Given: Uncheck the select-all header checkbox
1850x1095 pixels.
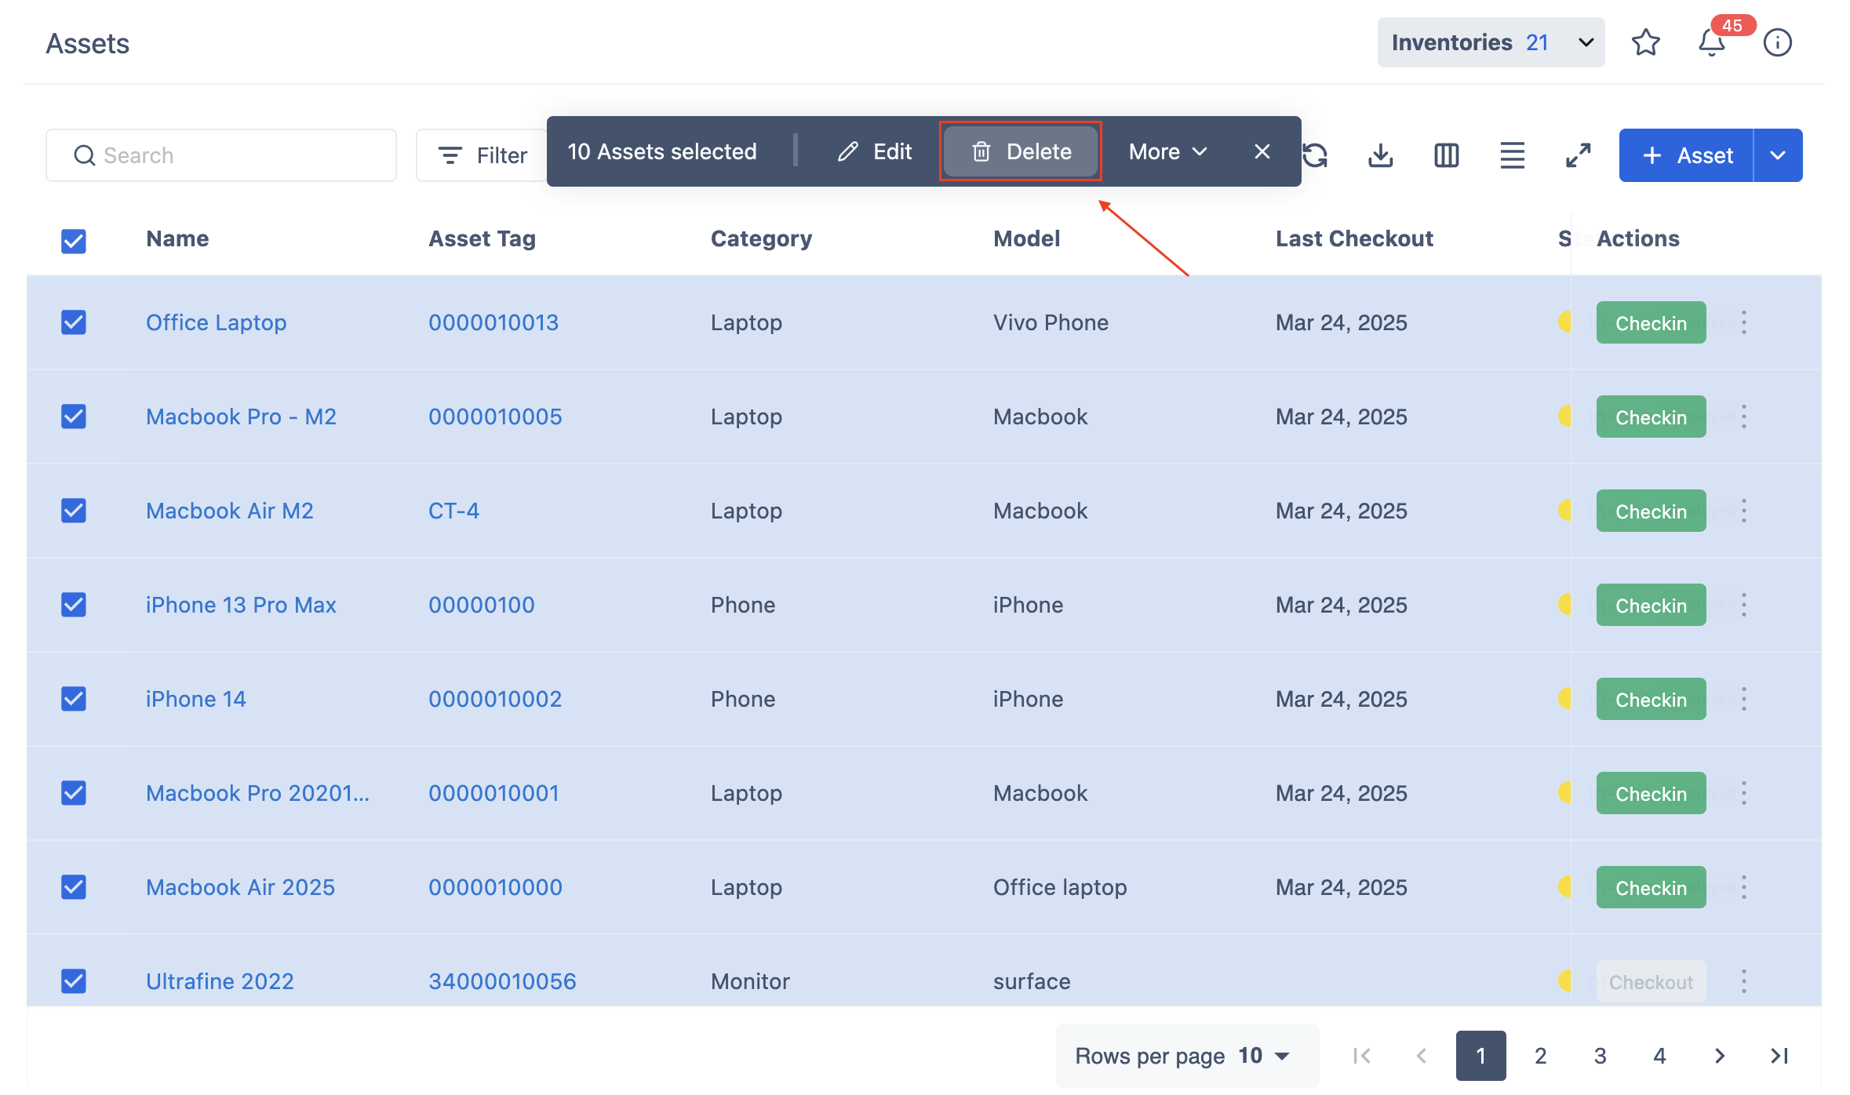Looking at the screenshot, I should click(74, 241).
